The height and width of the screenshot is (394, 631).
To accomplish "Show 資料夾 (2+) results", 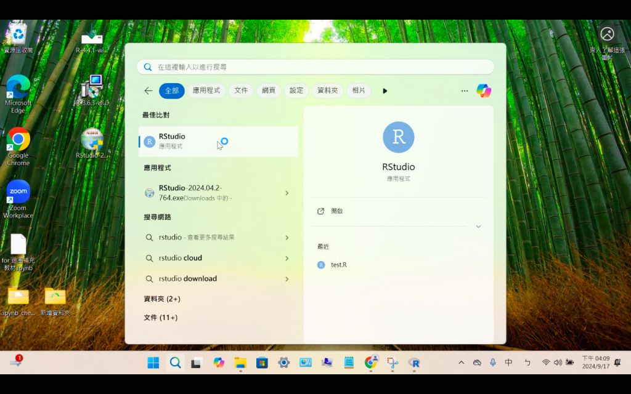I will [x=162, y=299].
